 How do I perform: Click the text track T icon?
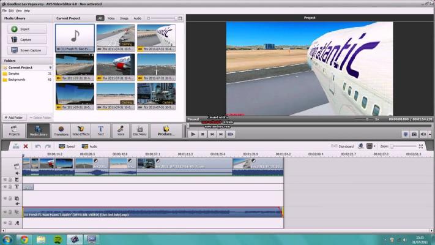coord(17,187)
